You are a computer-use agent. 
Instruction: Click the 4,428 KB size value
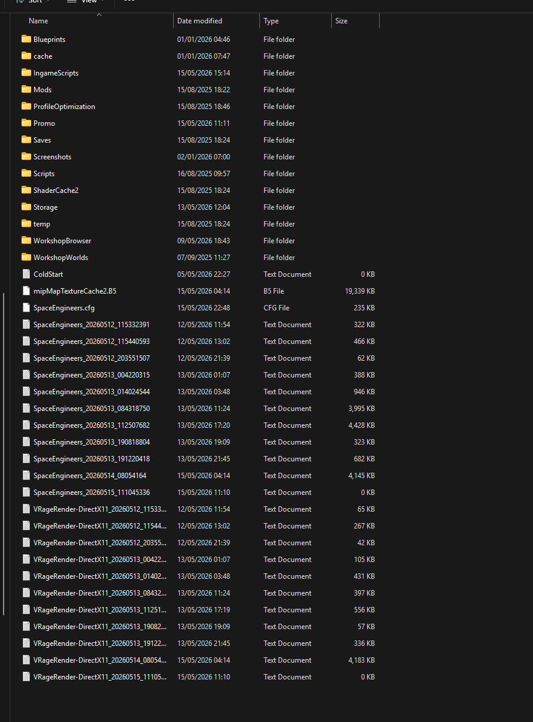[x=362, y=425]
